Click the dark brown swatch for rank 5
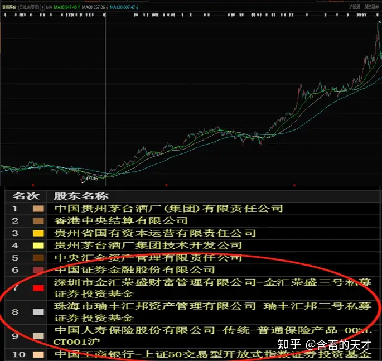 (x=38, y=258)
